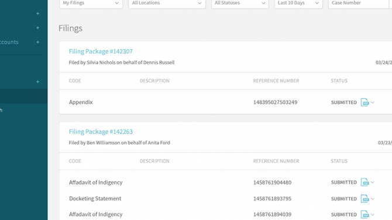The width and height of the screenshot is (392, 220).
Task: Click the Docketing Statement code cell
Action: click(x=95, y=198)
